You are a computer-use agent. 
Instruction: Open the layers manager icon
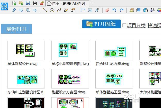click(132, 10)
